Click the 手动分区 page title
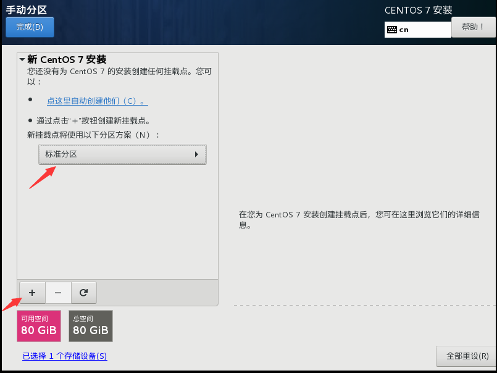 (x=27, y=10)
